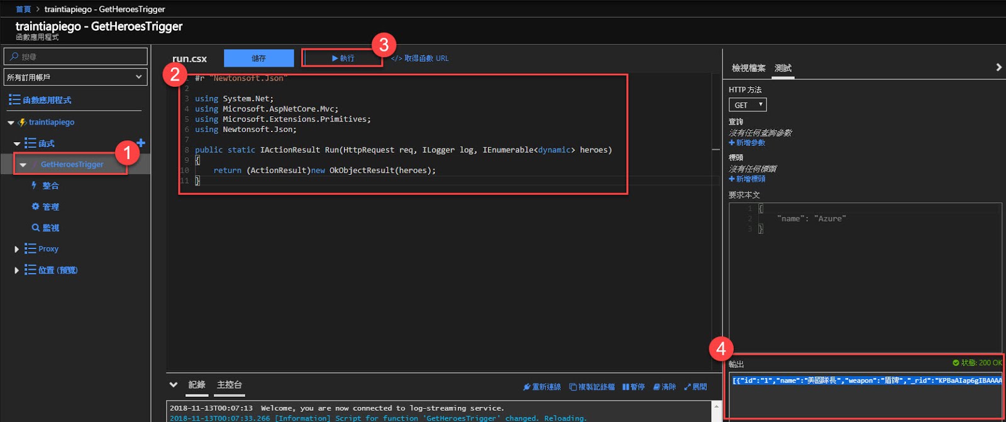1006x422 pixels.
Task: Expand the Proxy tree node
Action: pyautogui.click(x=16, y=249)
